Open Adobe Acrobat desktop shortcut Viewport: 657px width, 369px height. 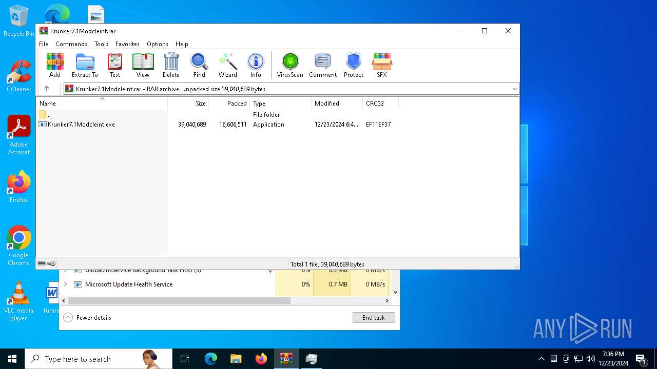18,135
